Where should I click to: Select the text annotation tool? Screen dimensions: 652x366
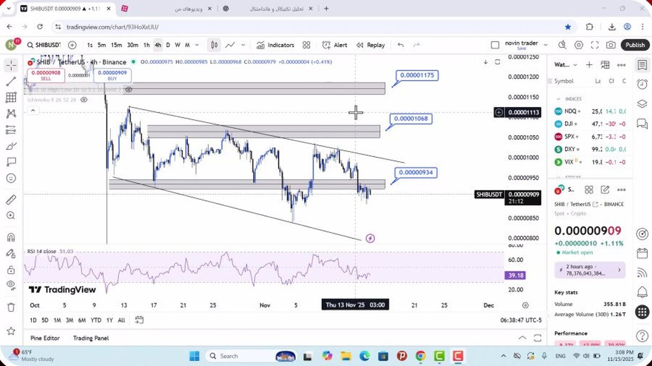tap(11, 162)
